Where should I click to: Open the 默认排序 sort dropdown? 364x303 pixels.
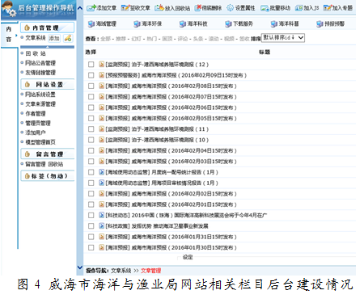click(x=283, y=38)
